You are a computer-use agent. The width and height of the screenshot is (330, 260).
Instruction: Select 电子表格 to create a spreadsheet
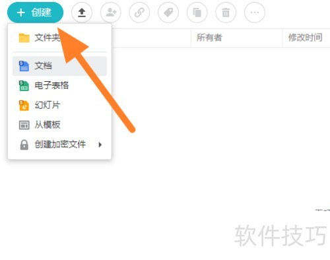(x=59, y=86)
